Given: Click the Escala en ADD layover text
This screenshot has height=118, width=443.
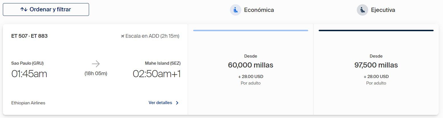Looking at the screenshot, I should (x=152, y=36).
